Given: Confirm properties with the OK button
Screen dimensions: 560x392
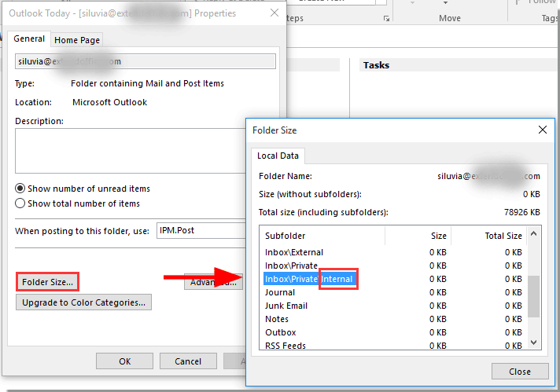Looking at the screenshot, I should click(x=124, y=361).
